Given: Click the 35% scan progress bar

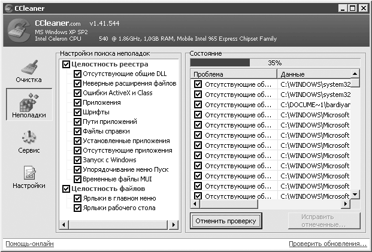Looking at the screenshot, I should coord(274,62).
